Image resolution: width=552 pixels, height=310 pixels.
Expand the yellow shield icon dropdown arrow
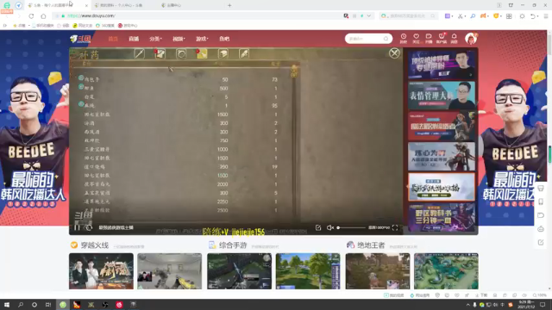pyautogui.click(x=501, y=16)
